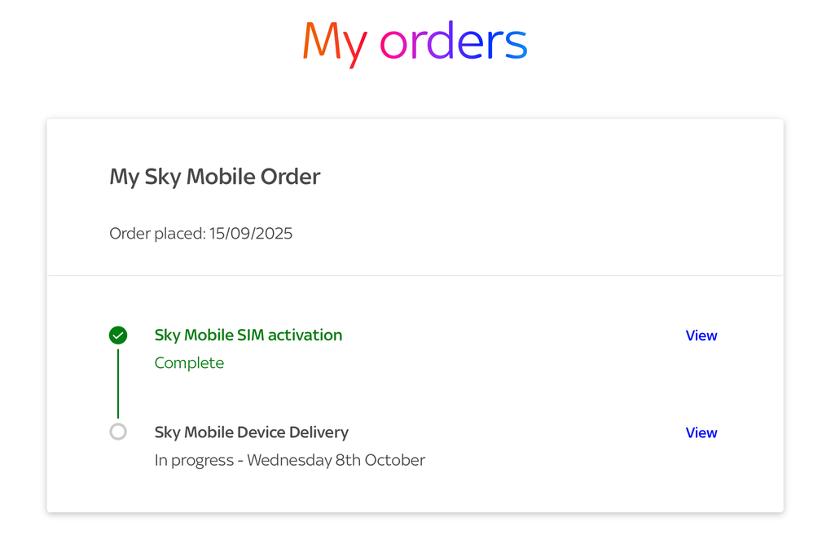Click the word 'Delivery' in the device step
Image resolution: width=813 pixels, height=535 pixels.
pos(319,432)
